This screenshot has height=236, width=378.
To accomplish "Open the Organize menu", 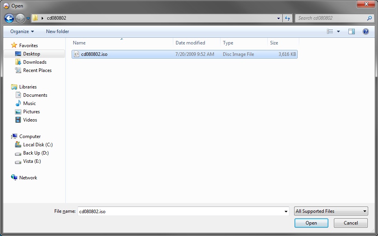I will 22,31.
